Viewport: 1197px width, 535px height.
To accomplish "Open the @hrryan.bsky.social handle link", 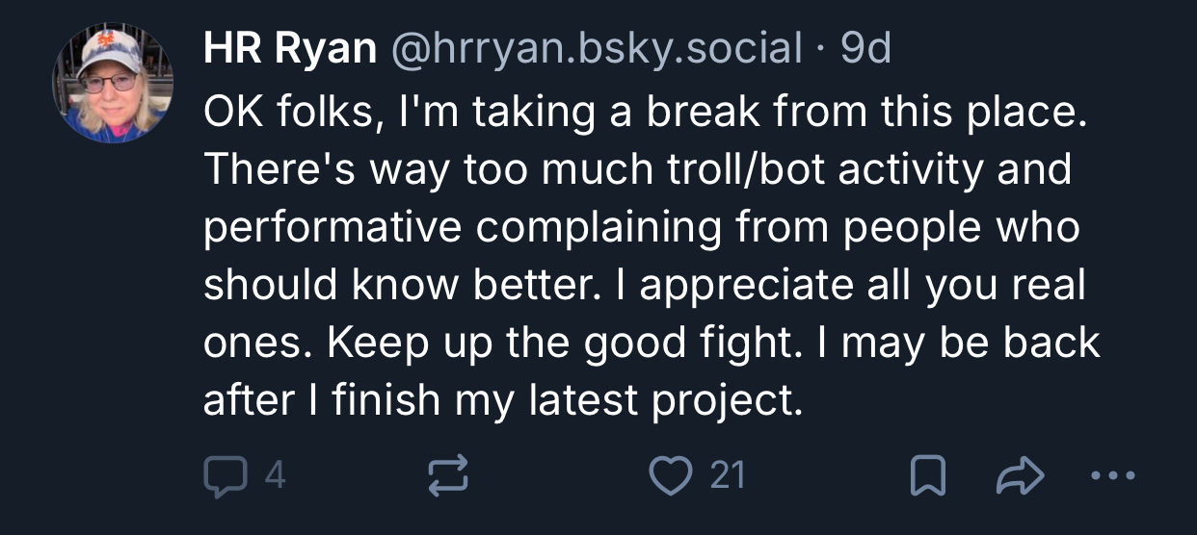I will click(x=595, y=49).
